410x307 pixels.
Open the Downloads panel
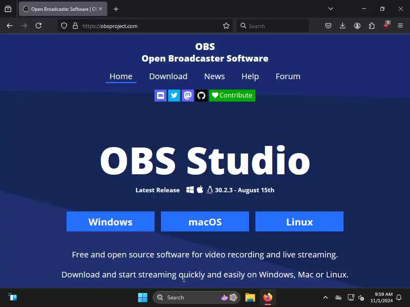point(343,26)
